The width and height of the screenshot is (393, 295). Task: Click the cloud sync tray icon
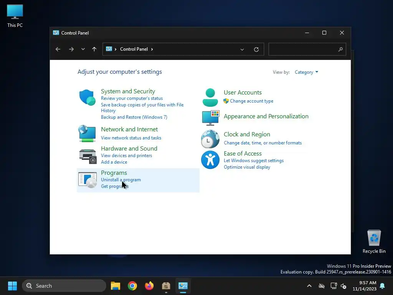pos(322,286)
